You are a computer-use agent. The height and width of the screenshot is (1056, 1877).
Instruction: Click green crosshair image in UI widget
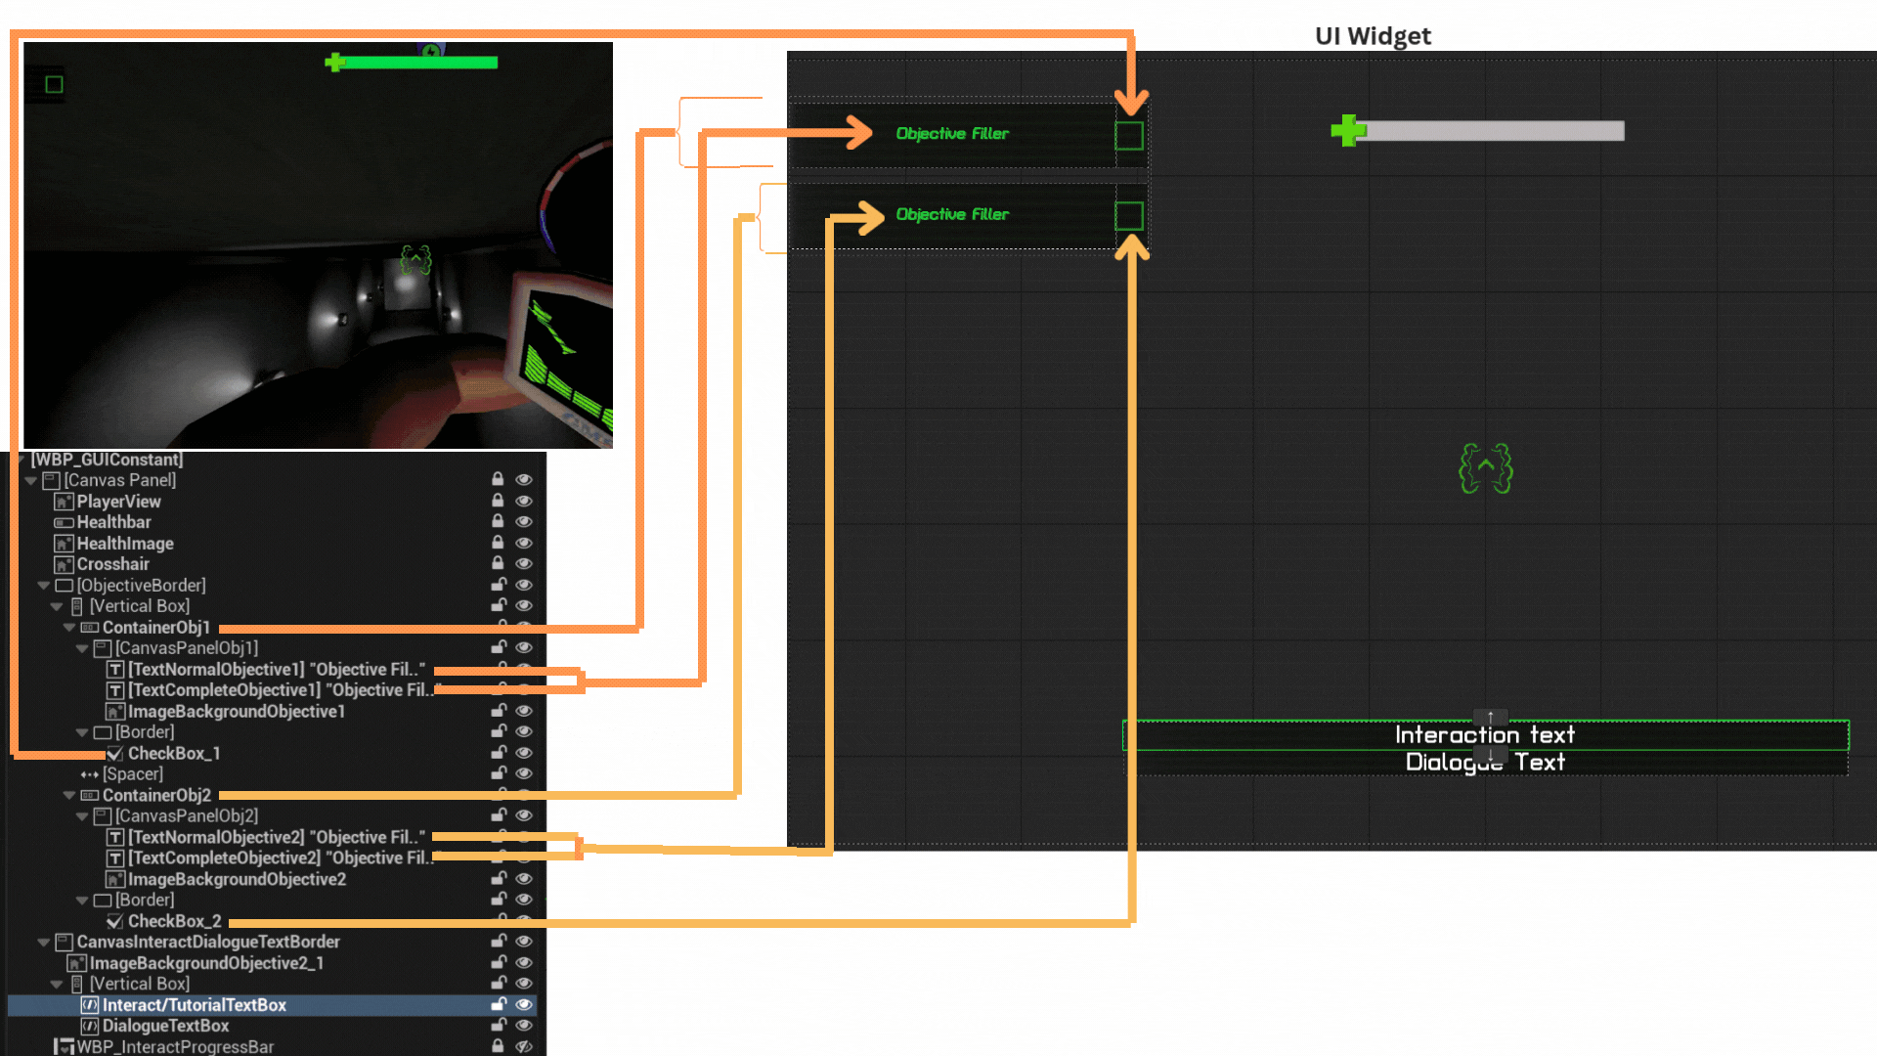coord(1485,468)
